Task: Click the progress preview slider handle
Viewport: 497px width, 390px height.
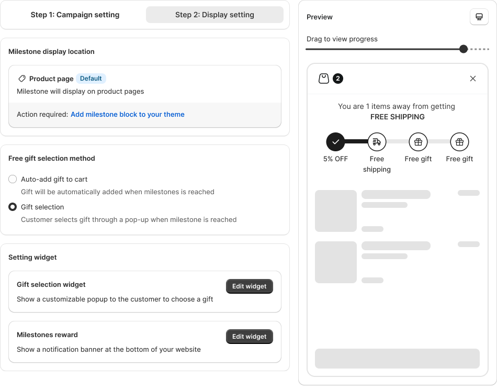Action: 463,49
